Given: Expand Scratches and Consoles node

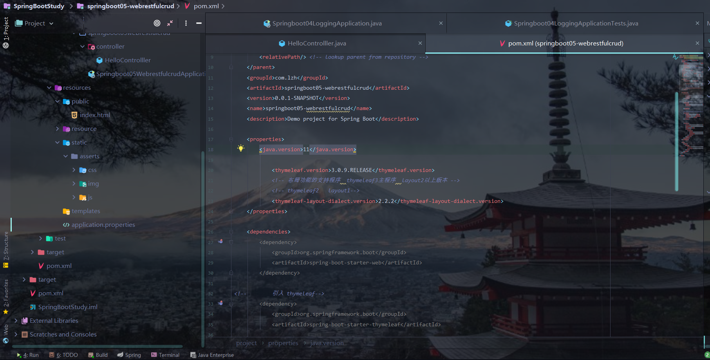Looking at the screenshot, I should (x=16, y=335).
